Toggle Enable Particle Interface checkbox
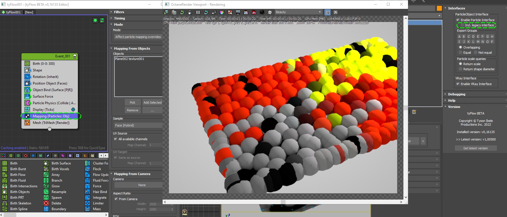 [x=458, y=20]
